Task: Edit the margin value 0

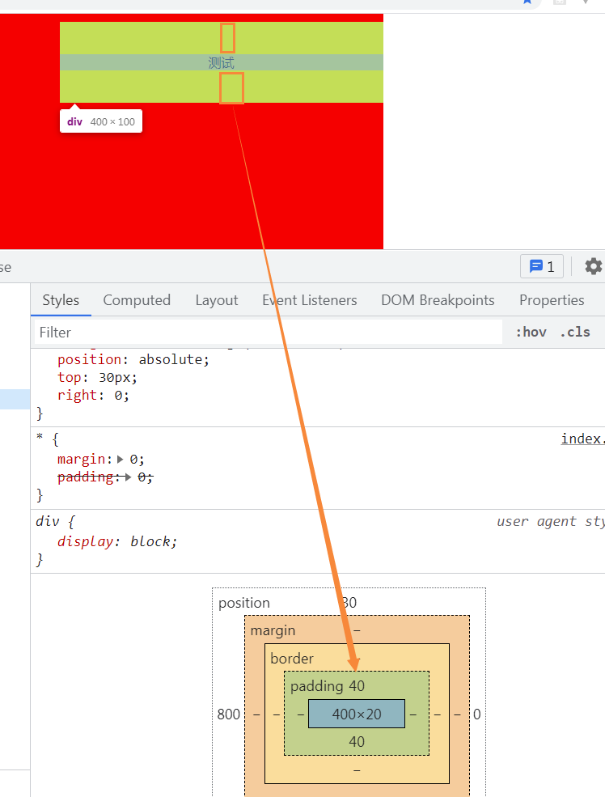Action: (x=133, y=459)
